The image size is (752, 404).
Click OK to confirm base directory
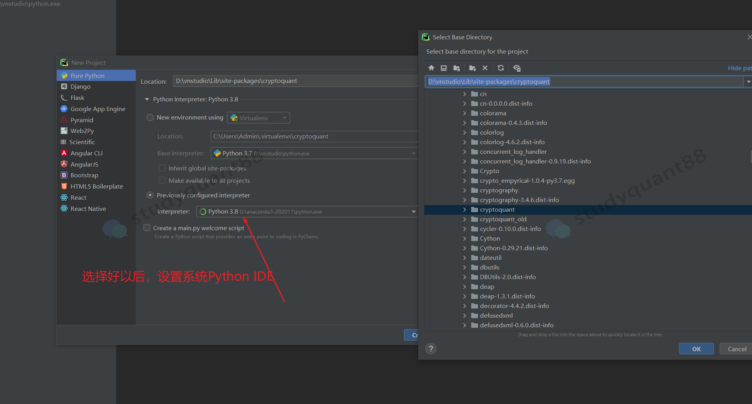(696, 349)
